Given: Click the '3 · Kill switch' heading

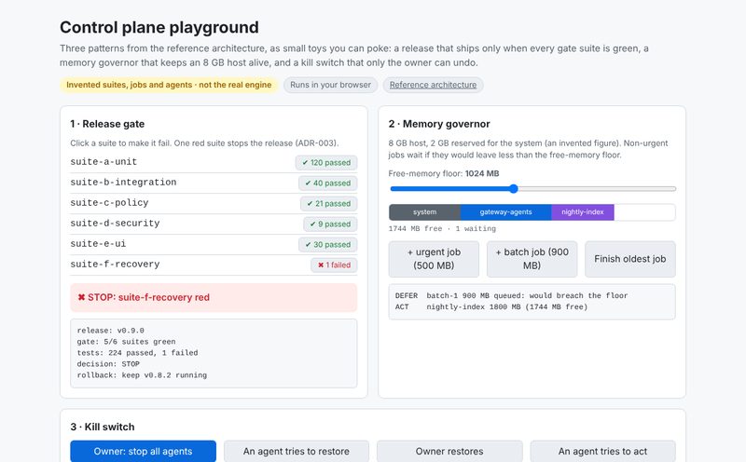Looking at the screenshot, I should [103, 427].
